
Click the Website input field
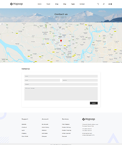[x=80, y=80]
